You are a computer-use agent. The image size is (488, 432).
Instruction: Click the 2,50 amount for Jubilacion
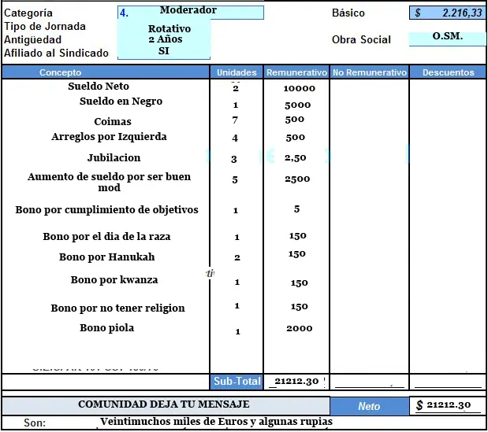pos(295,157)
